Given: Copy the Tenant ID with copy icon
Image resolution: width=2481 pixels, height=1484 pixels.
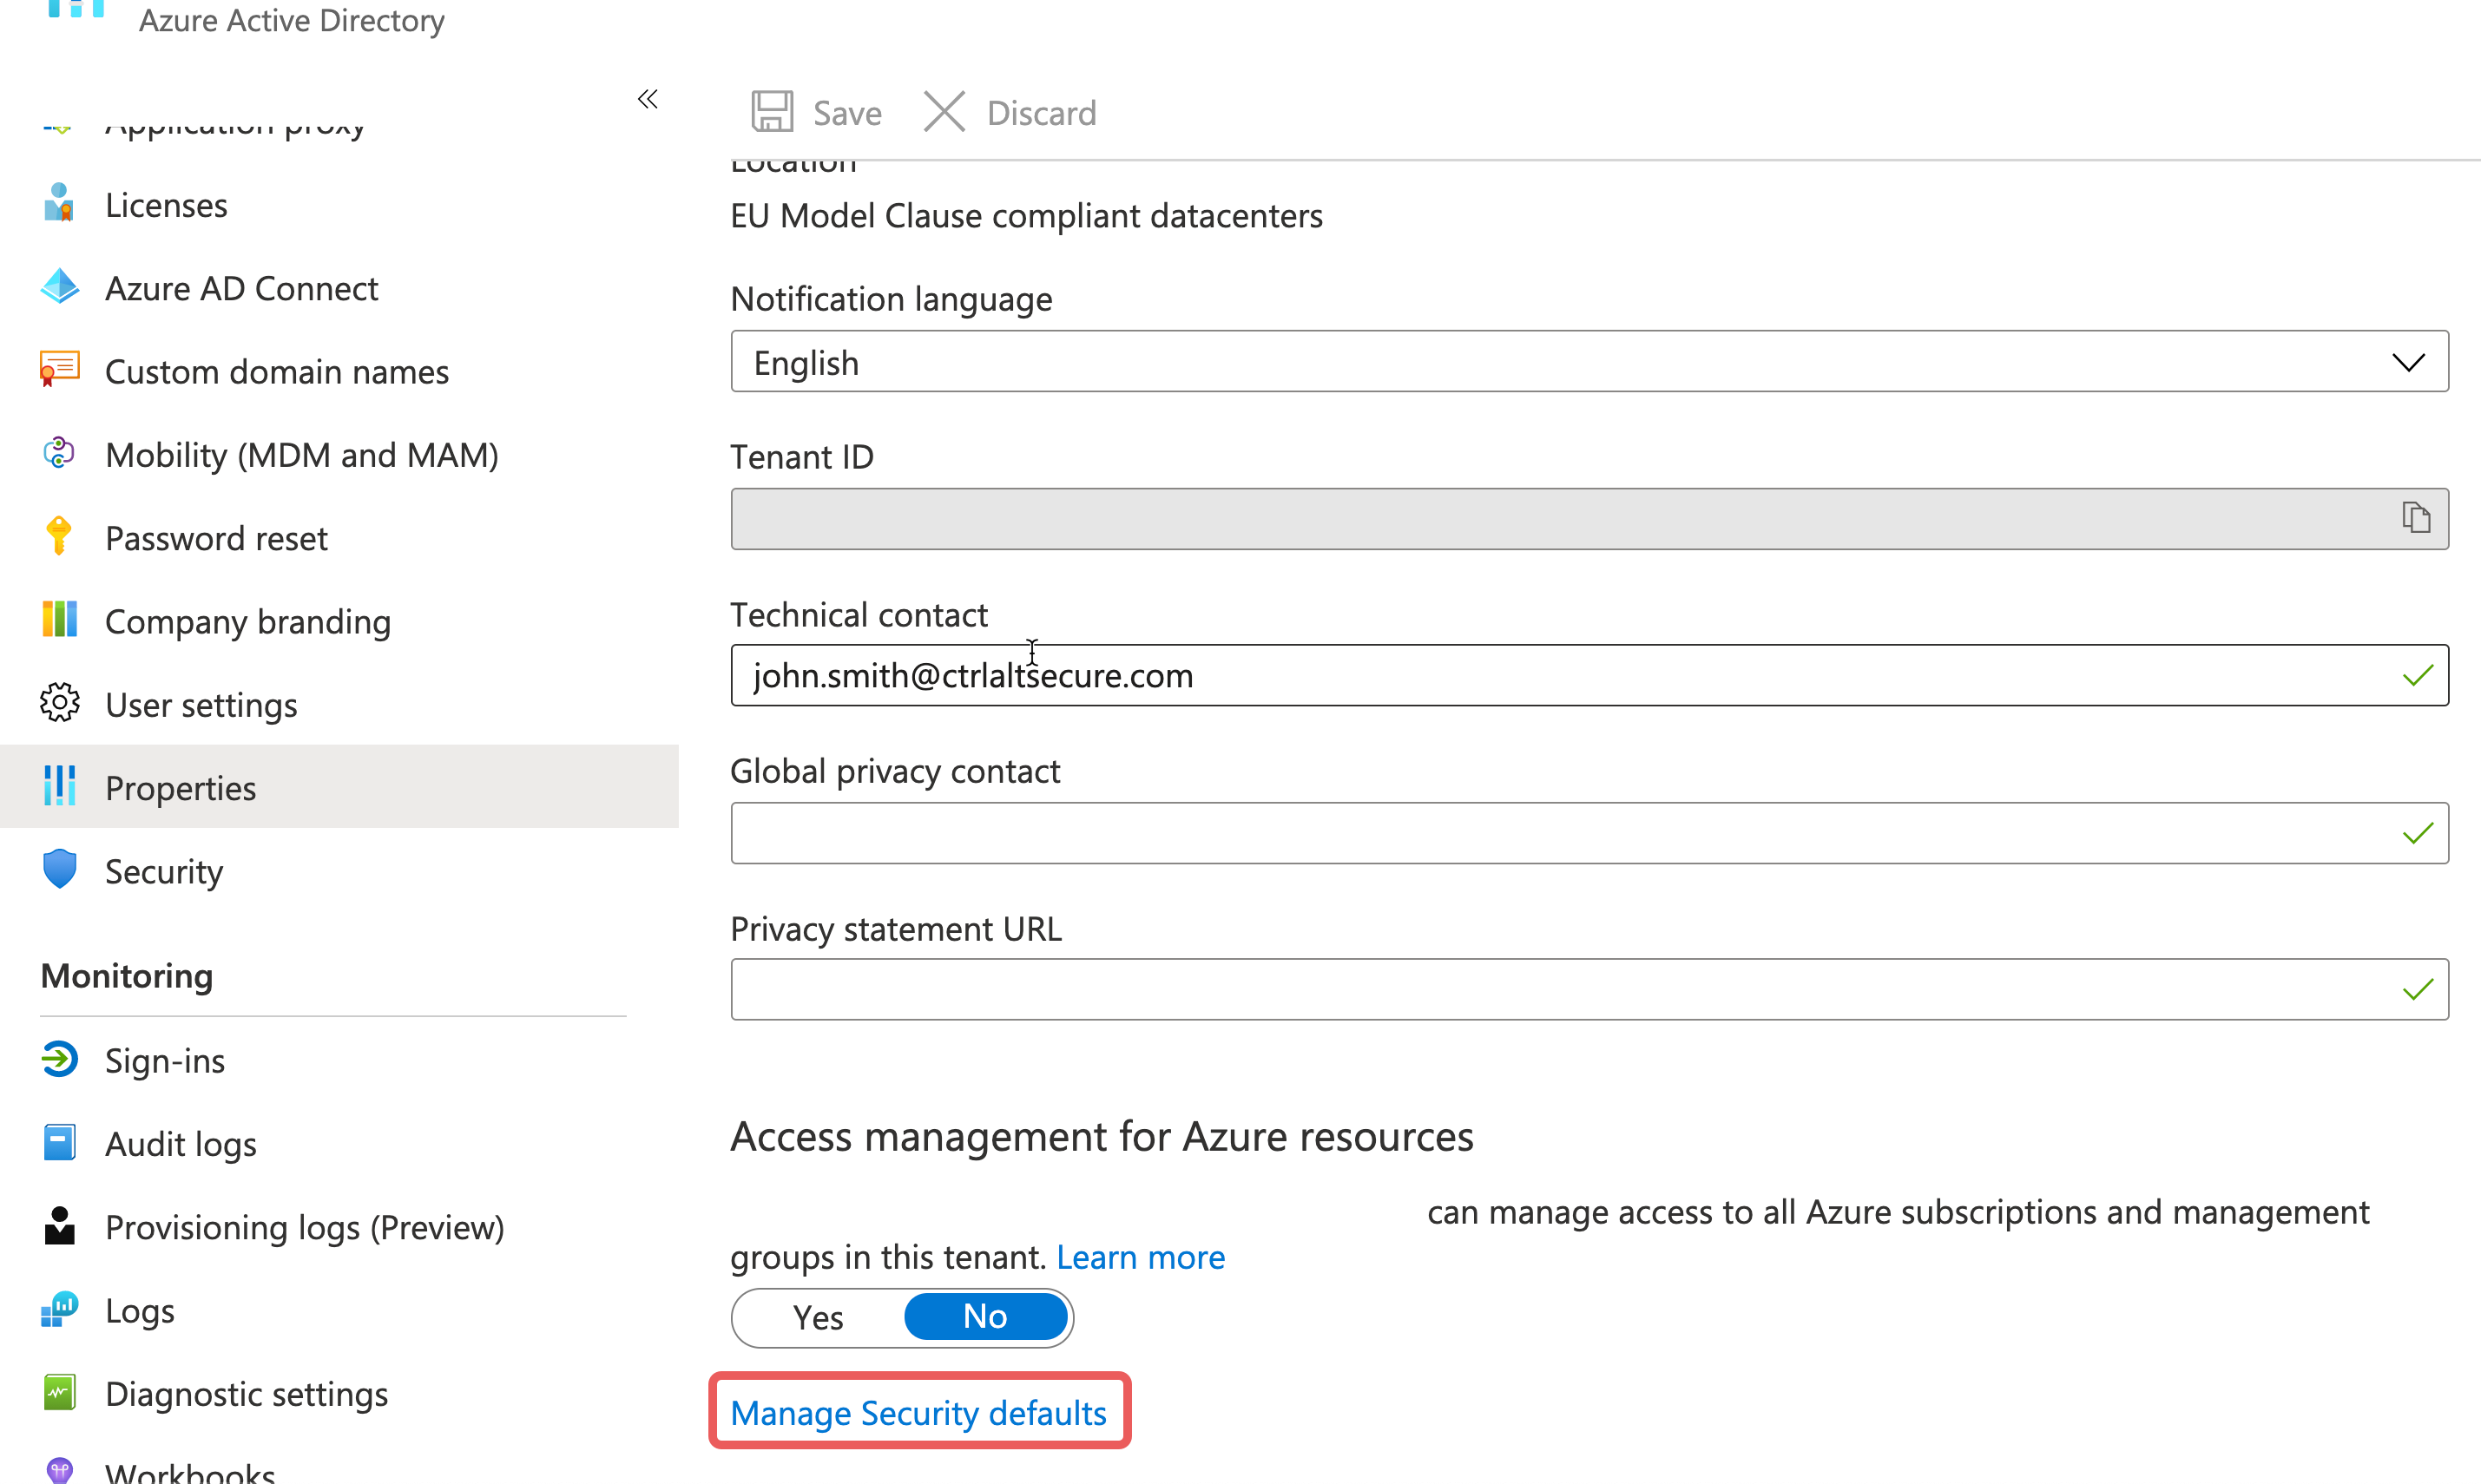Looking at the screenshot, I should [2415, 518].
